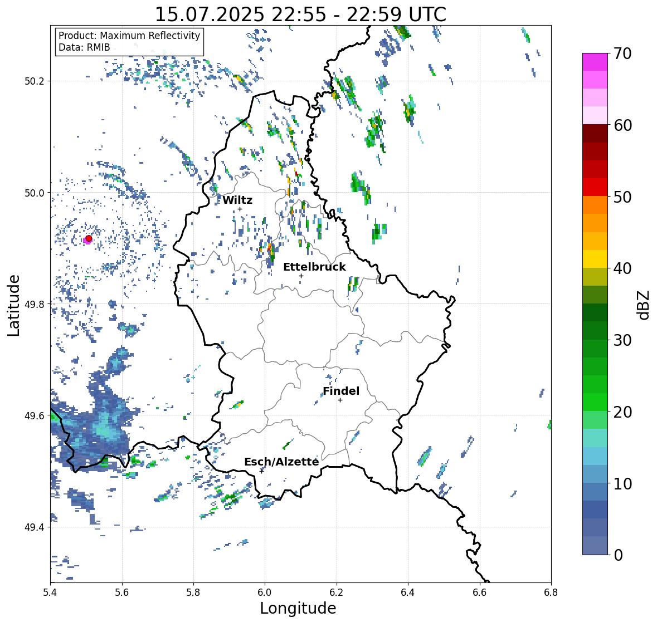Click the Ettelbruck station cross marker
Screen dimensions: 657x622
pos(301,276)
